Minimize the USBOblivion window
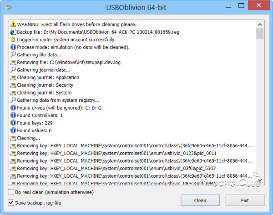The image size is (273, 215). [228, 7]
